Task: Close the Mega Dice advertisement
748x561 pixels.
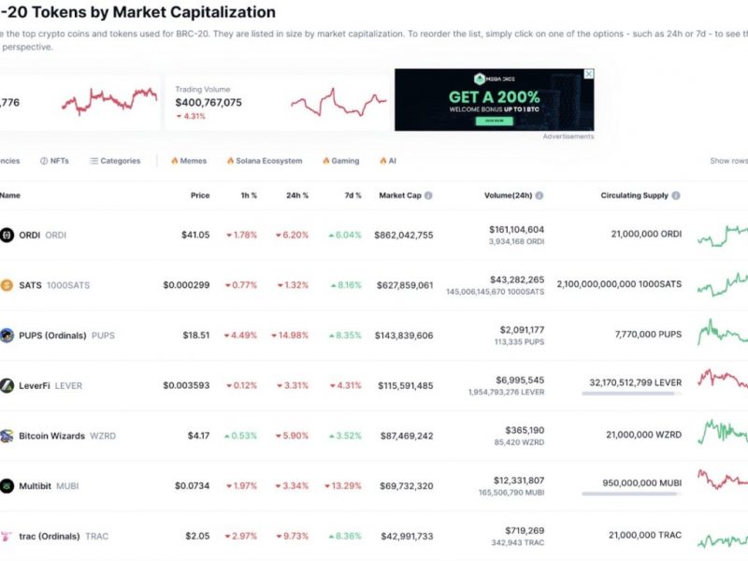Action: tap(589, 74)
